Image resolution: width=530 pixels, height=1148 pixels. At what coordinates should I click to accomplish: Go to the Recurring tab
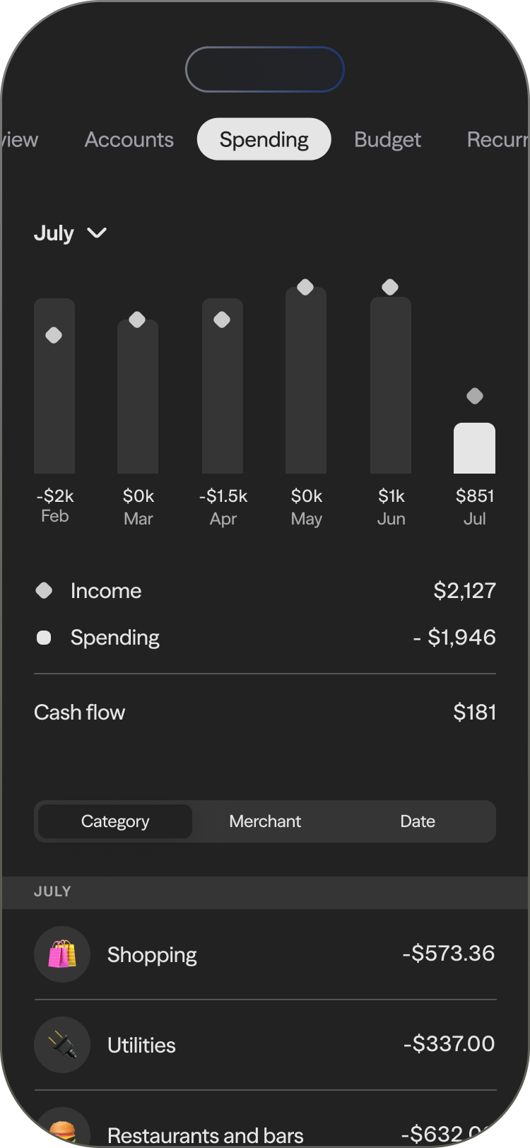pyautogui.click(x=497, y=140)
